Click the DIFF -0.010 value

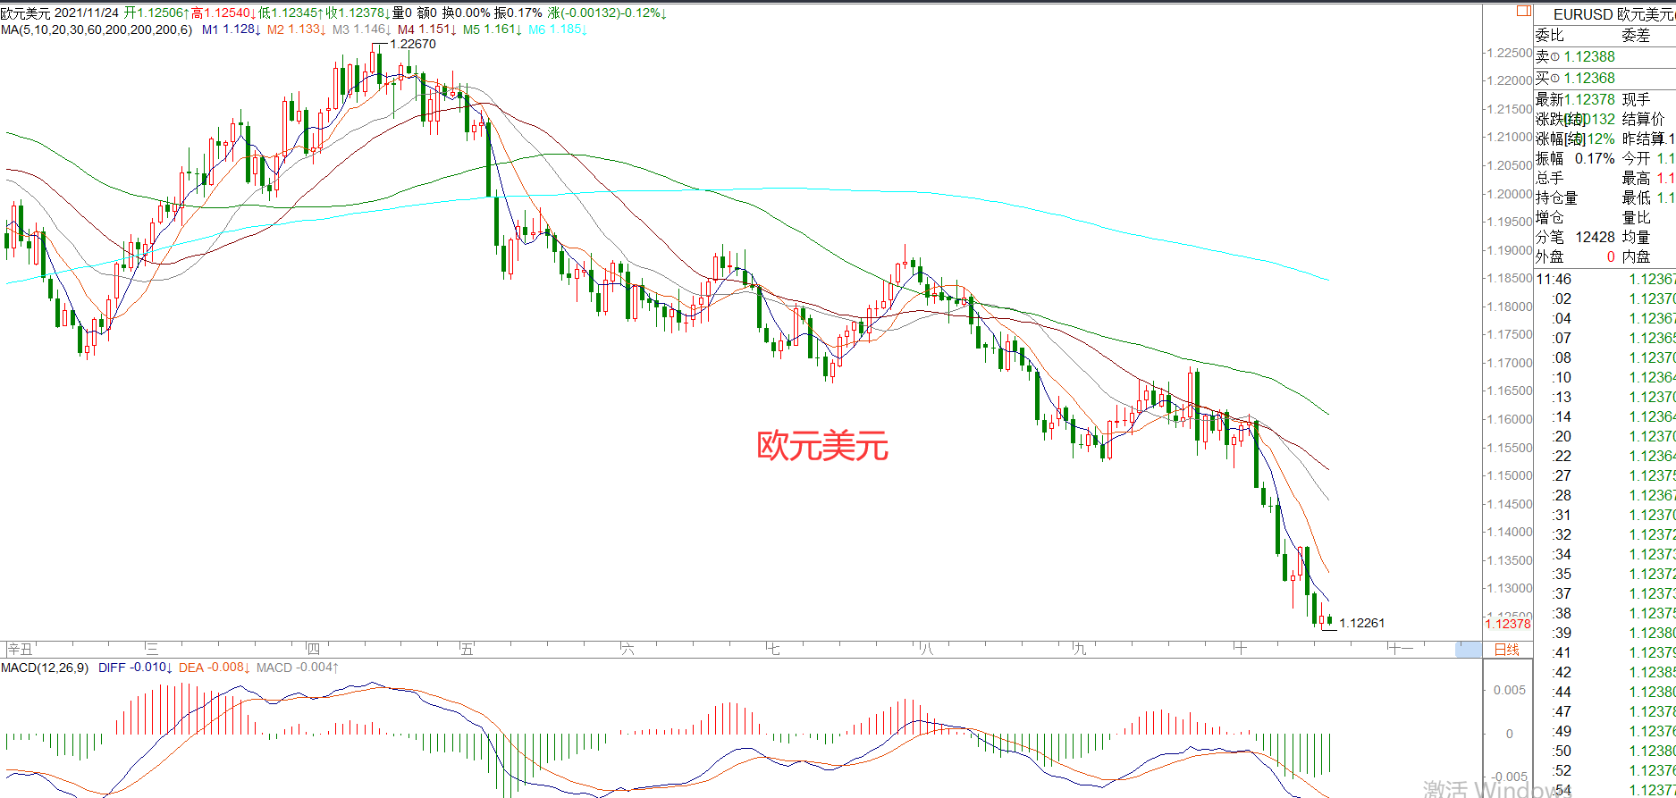point(135,668)
